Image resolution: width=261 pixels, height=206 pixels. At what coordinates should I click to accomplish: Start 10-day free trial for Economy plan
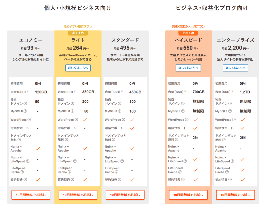[x=31, y=195]
